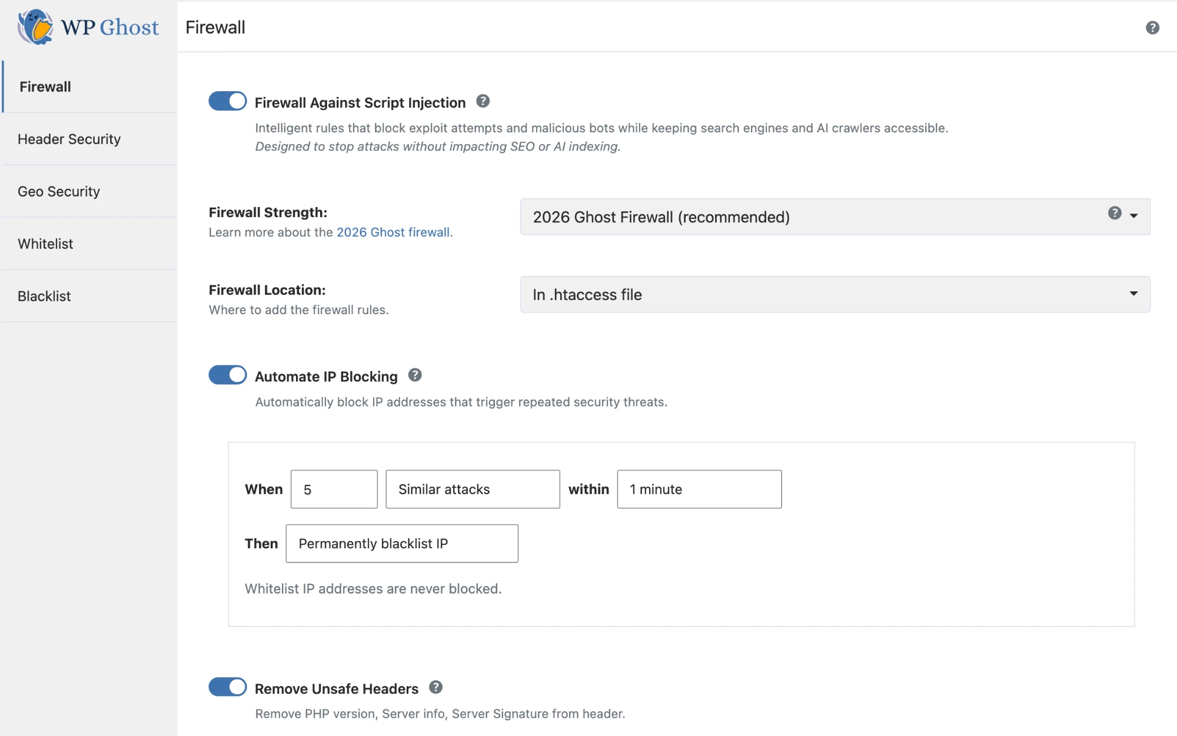
Task: Click help icon beside Firewall Against Script Injection
Action: (x=483, y=101)
